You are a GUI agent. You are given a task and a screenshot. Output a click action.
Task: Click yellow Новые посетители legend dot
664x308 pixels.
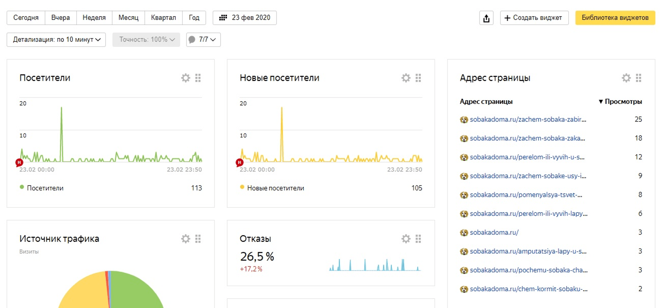242,187
